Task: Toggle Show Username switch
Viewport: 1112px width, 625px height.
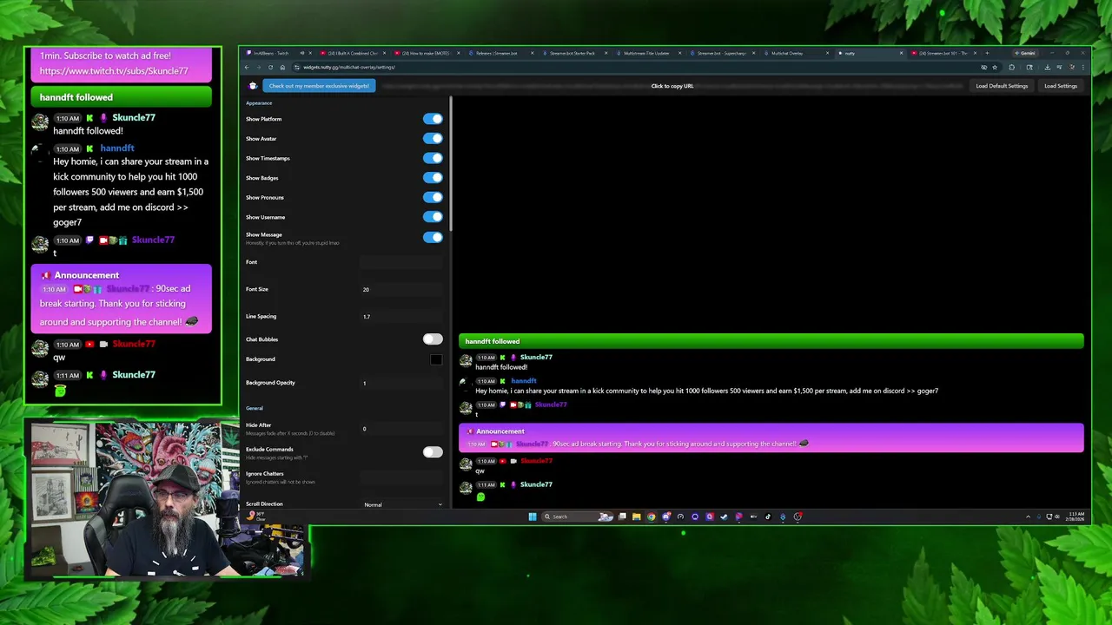Action: pyautogui.click(x=433, y=217)
